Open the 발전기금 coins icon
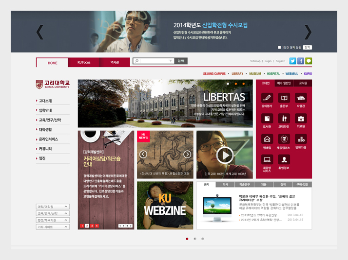The image size is (348, 260). pyautogui.click(x=301, y=139)
